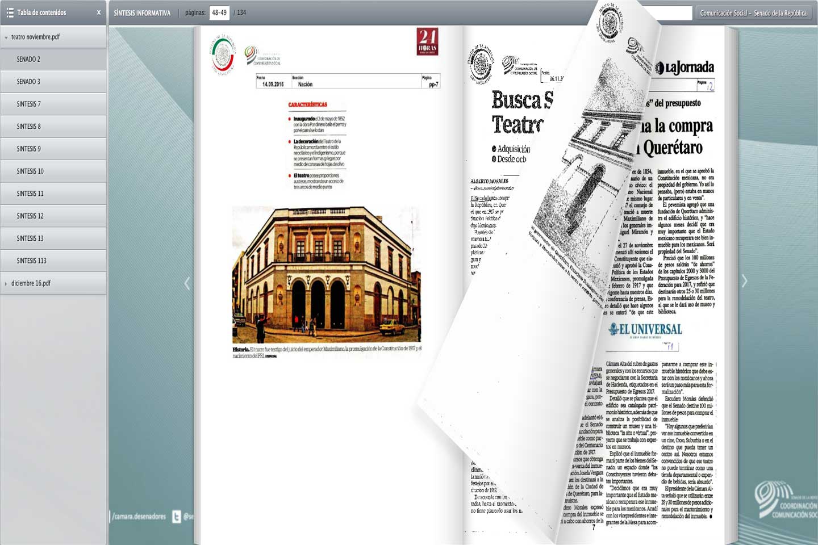
Task: Click the teatro building photo on left page
Action: pyautogui.click(x=327, y=275)
